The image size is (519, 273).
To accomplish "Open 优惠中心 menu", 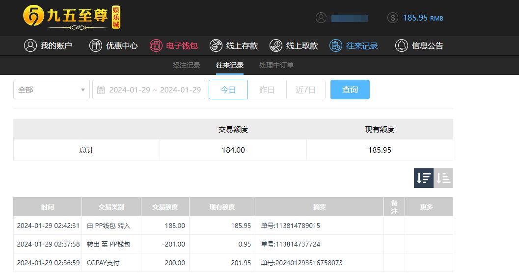I will coord(113,45).
